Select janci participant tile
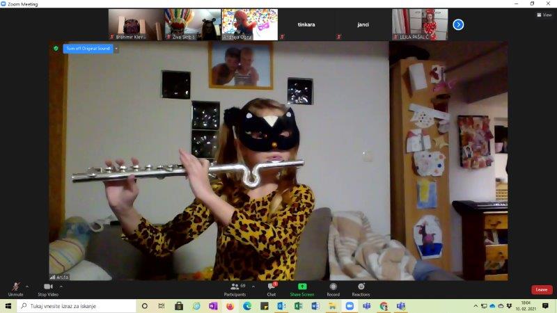This screenshot has height=313, width=557. tap(363, 24)
